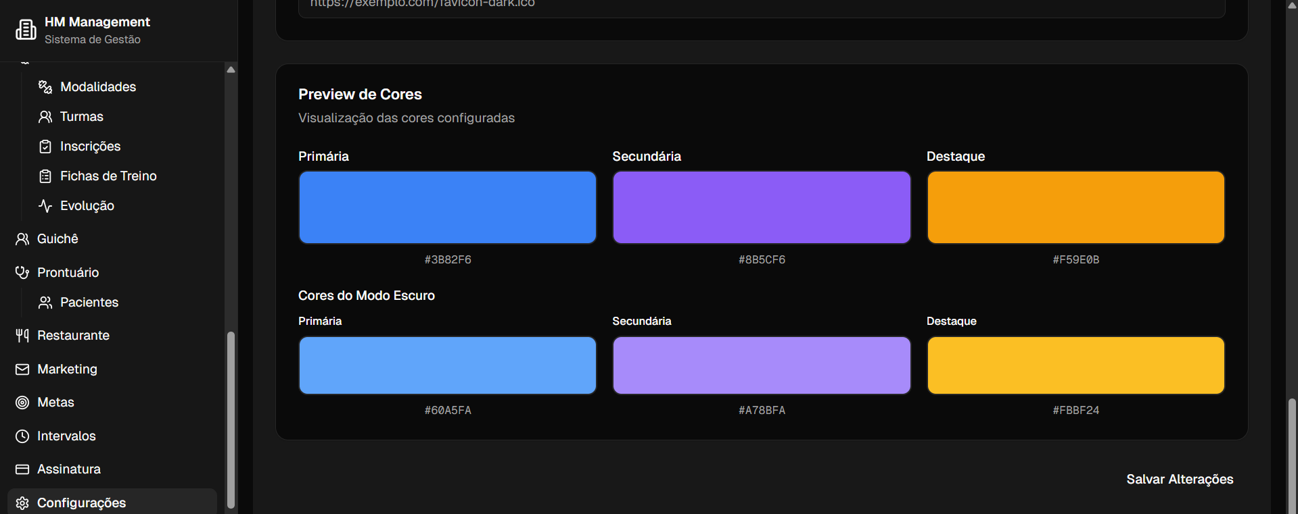Select the purple #8B5CF6 secondary swatch
Screen dimensions: 1298x514
762,207
